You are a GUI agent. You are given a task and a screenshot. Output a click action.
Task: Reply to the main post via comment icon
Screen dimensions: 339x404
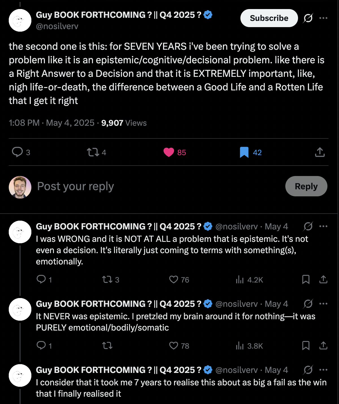point(18,152)
